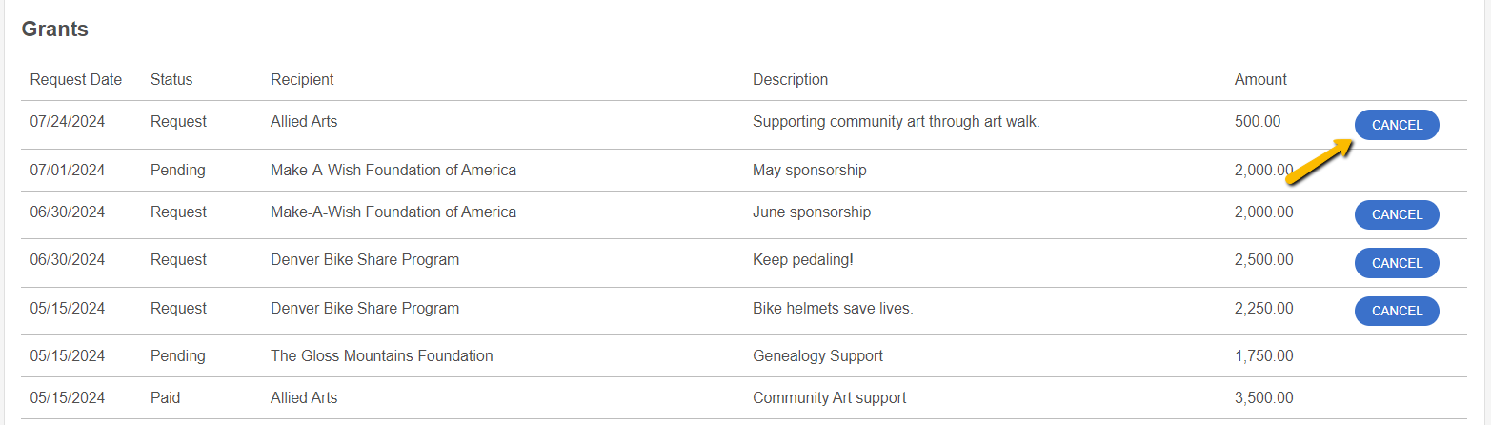
Task: Cancel the Bike helmets save lives request
Action: click(1397, 311)
